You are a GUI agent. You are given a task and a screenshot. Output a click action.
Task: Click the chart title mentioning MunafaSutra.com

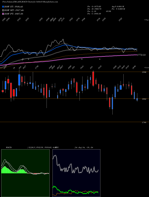30,2
